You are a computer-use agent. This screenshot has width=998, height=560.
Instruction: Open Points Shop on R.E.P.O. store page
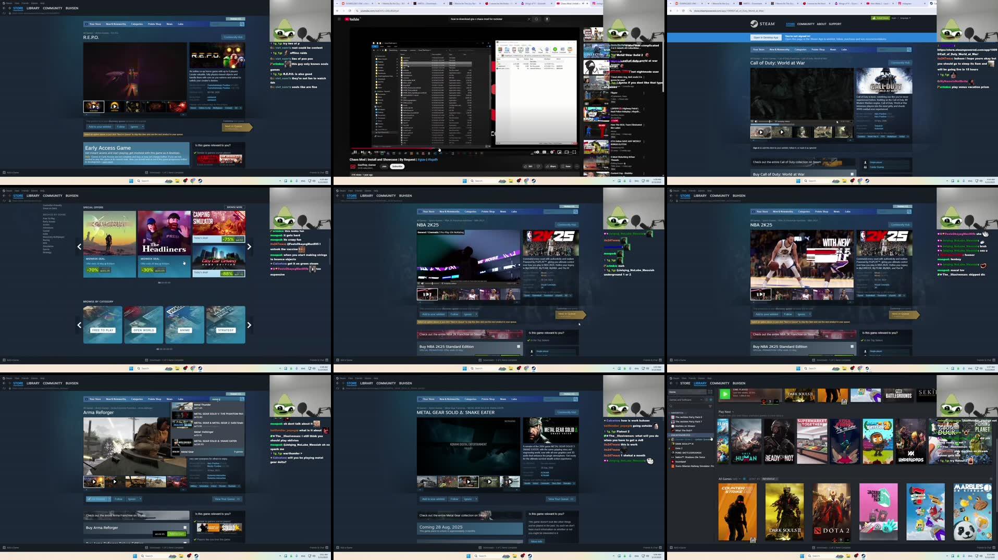pos(154,24)
